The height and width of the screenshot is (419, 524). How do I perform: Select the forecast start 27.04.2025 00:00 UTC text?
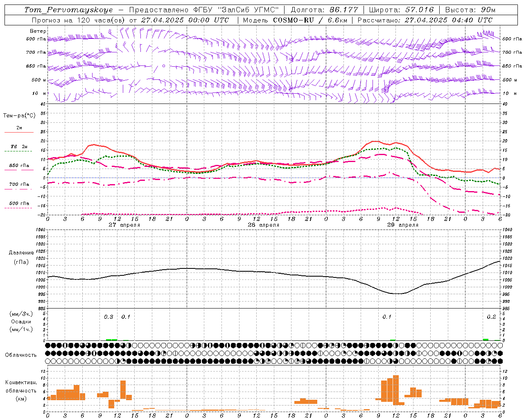pyautogui.click(x=185, y=20)
